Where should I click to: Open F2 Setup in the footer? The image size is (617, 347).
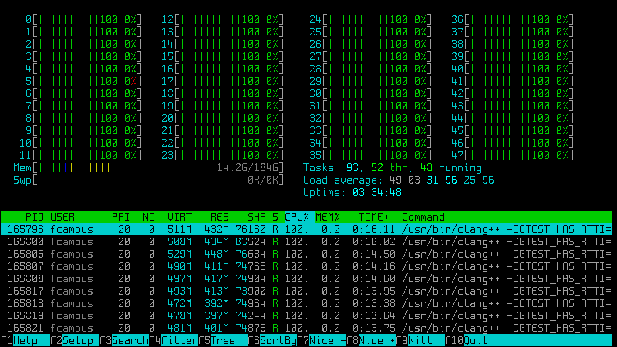click(75, 340)
